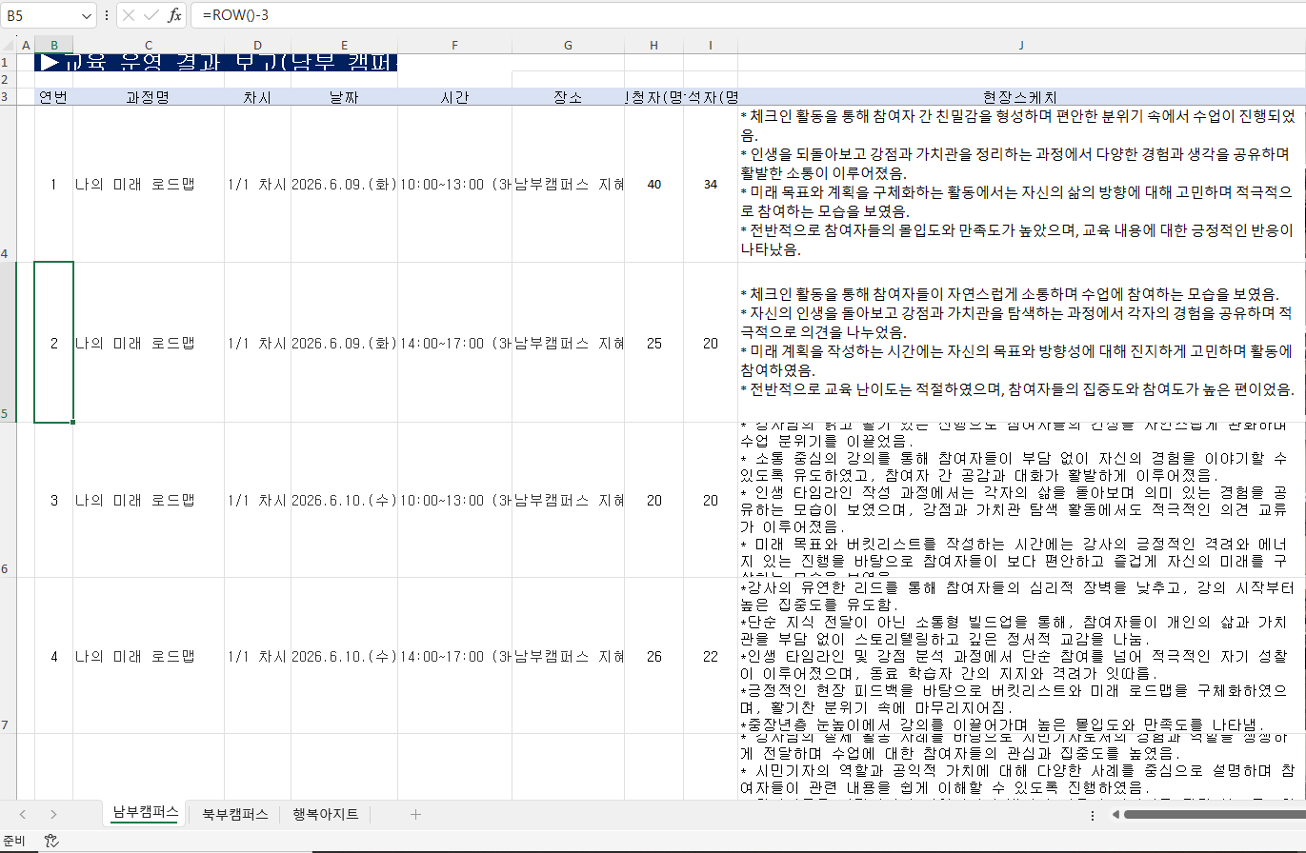Click the 현장스케치 header cell
The image size is (1306, 853).
[1021, 96]
